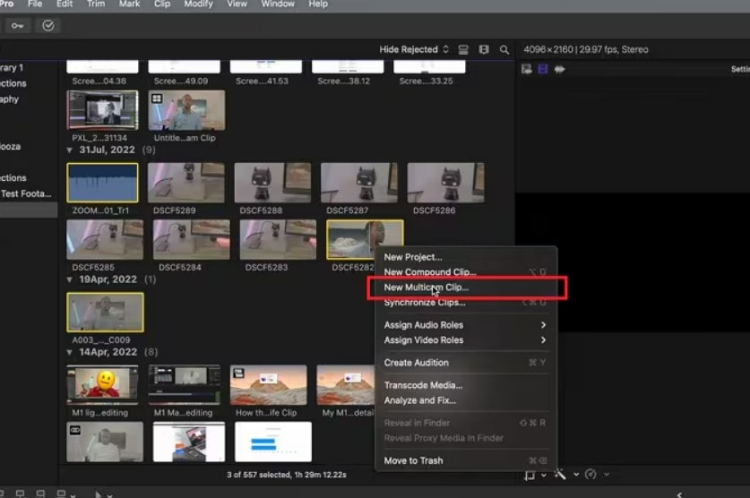
Task: Open the Transform tool dropdown arrow
Action: (x=544, y=475)
